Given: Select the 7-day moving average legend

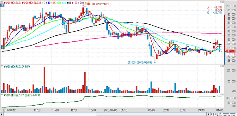Looking at the screenshot, I should [x=44, y=3].
